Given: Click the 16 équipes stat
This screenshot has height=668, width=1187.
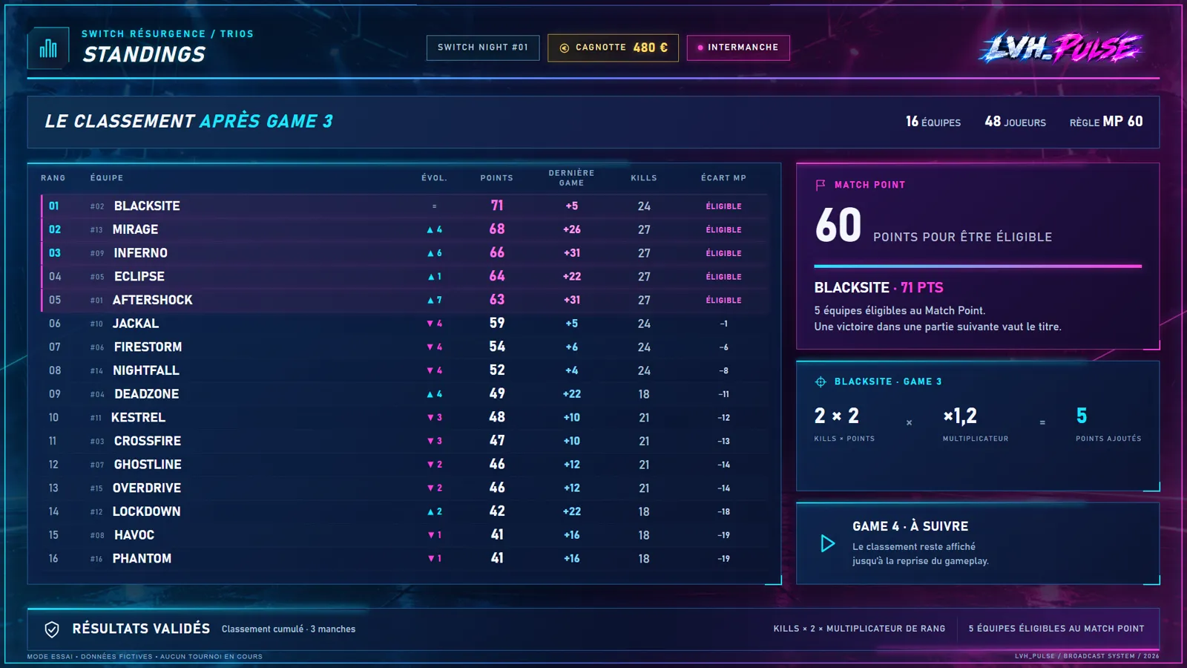Looking at the screenshot, I should pos(933,122).
